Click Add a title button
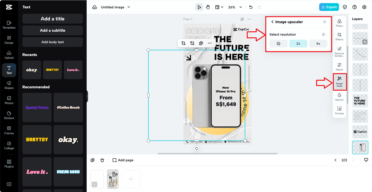The width and height of the screenshot is (372, 192). pos(53,19)
